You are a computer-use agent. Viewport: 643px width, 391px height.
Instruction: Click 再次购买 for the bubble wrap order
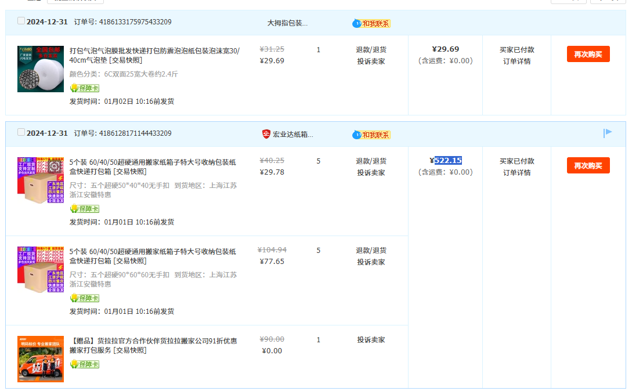(588, 54)
